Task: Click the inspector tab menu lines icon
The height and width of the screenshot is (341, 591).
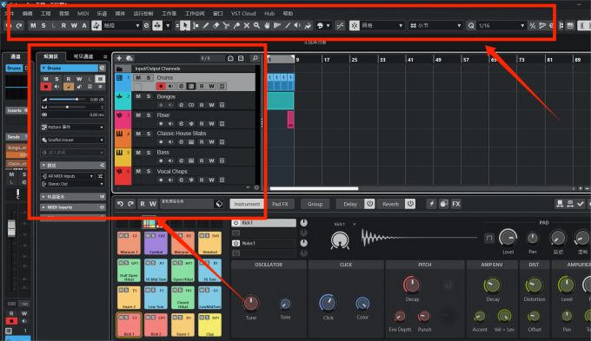Action: point(105,56)
